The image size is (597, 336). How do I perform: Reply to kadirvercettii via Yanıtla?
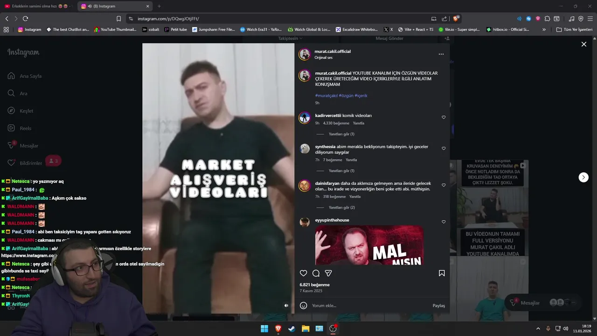pos(359,123)
